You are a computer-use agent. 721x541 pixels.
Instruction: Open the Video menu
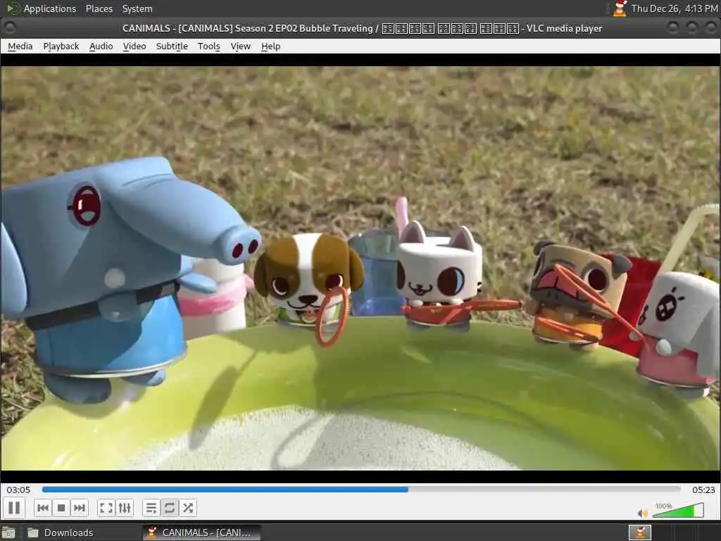pyautogui.click(x=134, y=46)
